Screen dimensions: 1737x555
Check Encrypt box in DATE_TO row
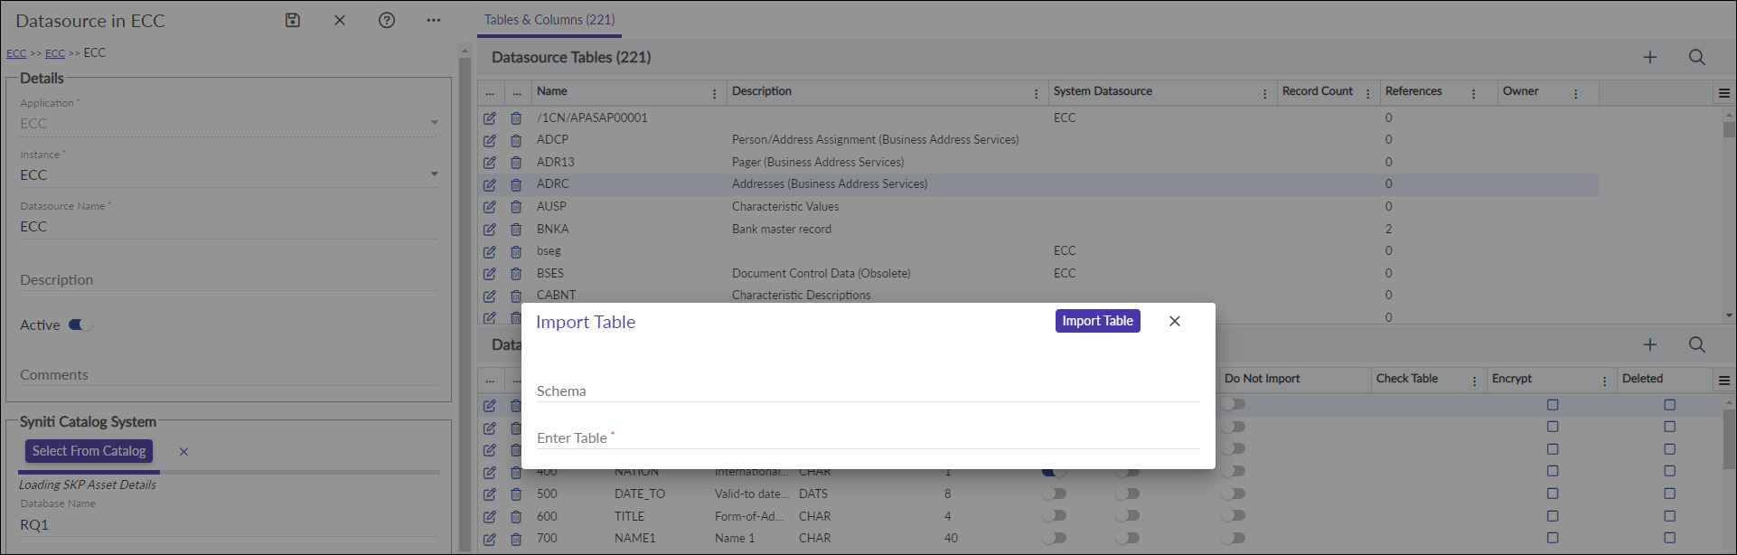[x=1553, y=494]
